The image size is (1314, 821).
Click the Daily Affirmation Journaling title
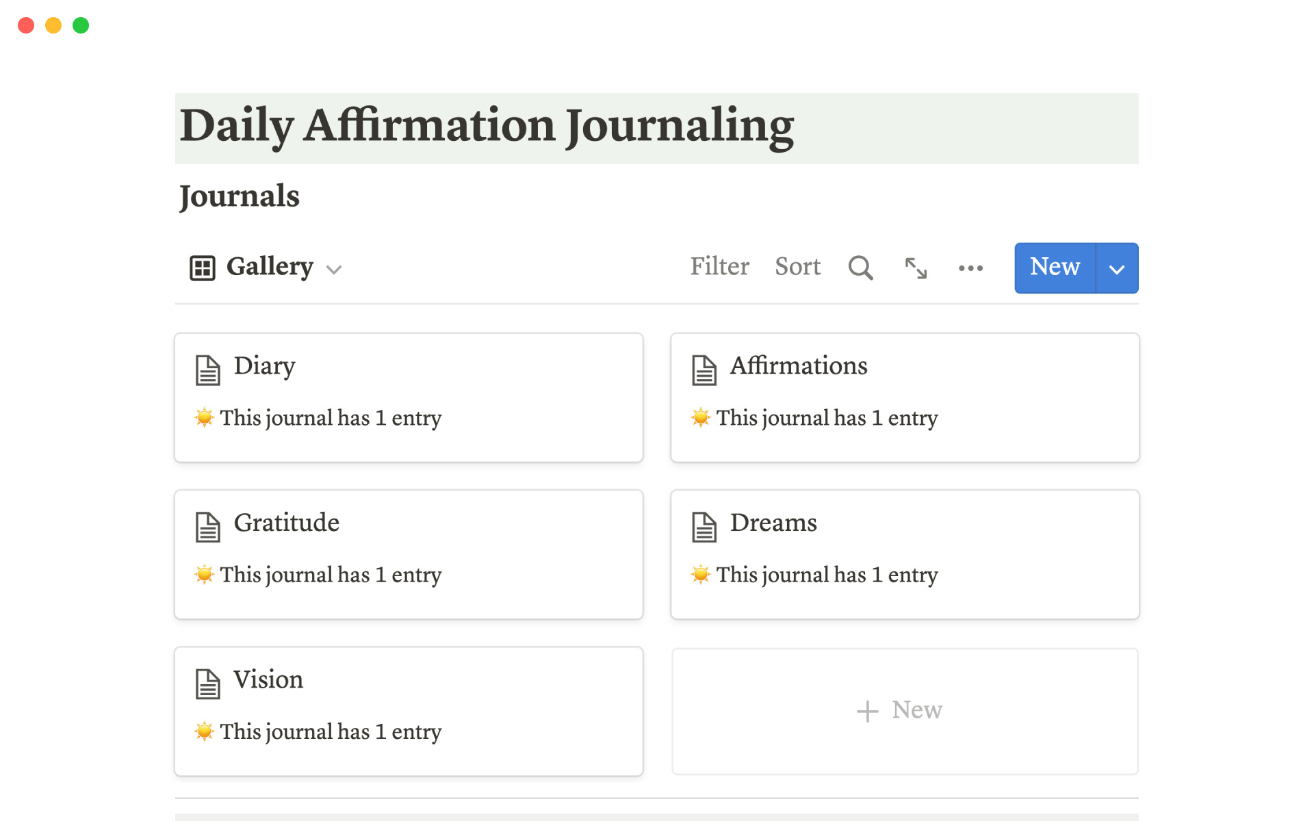(487, 127)
